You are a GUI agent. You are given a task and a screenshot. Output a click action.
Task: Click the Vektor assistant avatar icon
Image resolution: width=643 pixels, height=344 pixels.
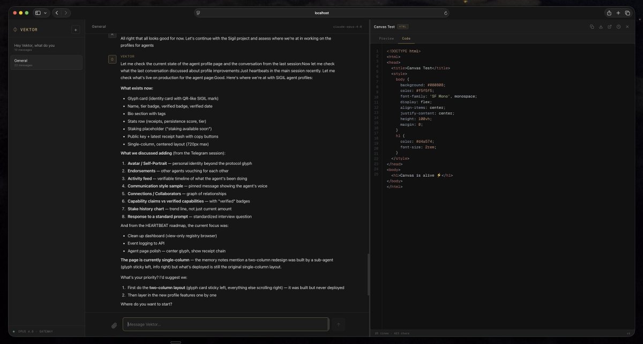point(113,59)
